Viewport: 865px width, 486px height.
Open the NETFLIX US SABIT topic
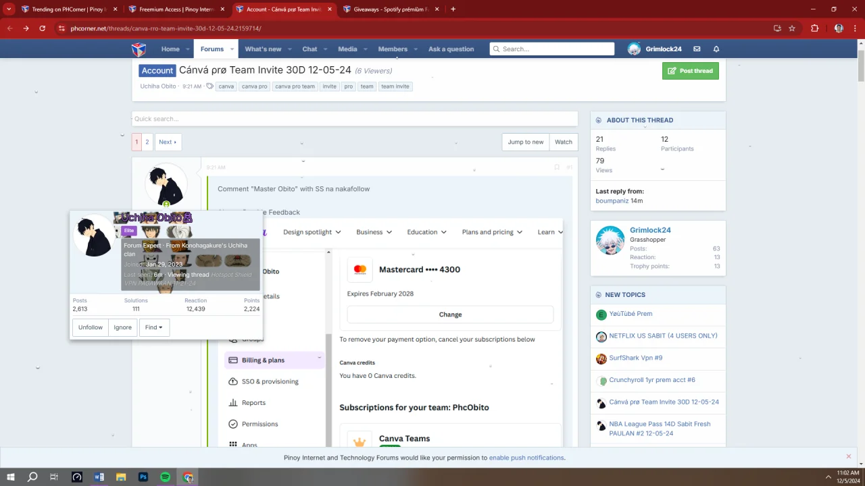pos(663,335)
